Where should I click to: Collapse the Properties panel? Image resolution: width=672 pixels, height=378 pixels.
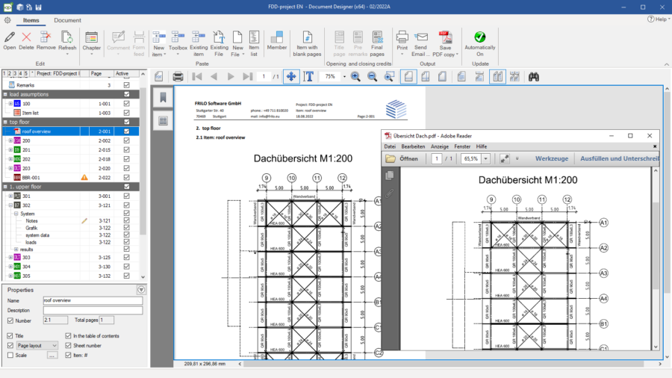pos(141,290)
